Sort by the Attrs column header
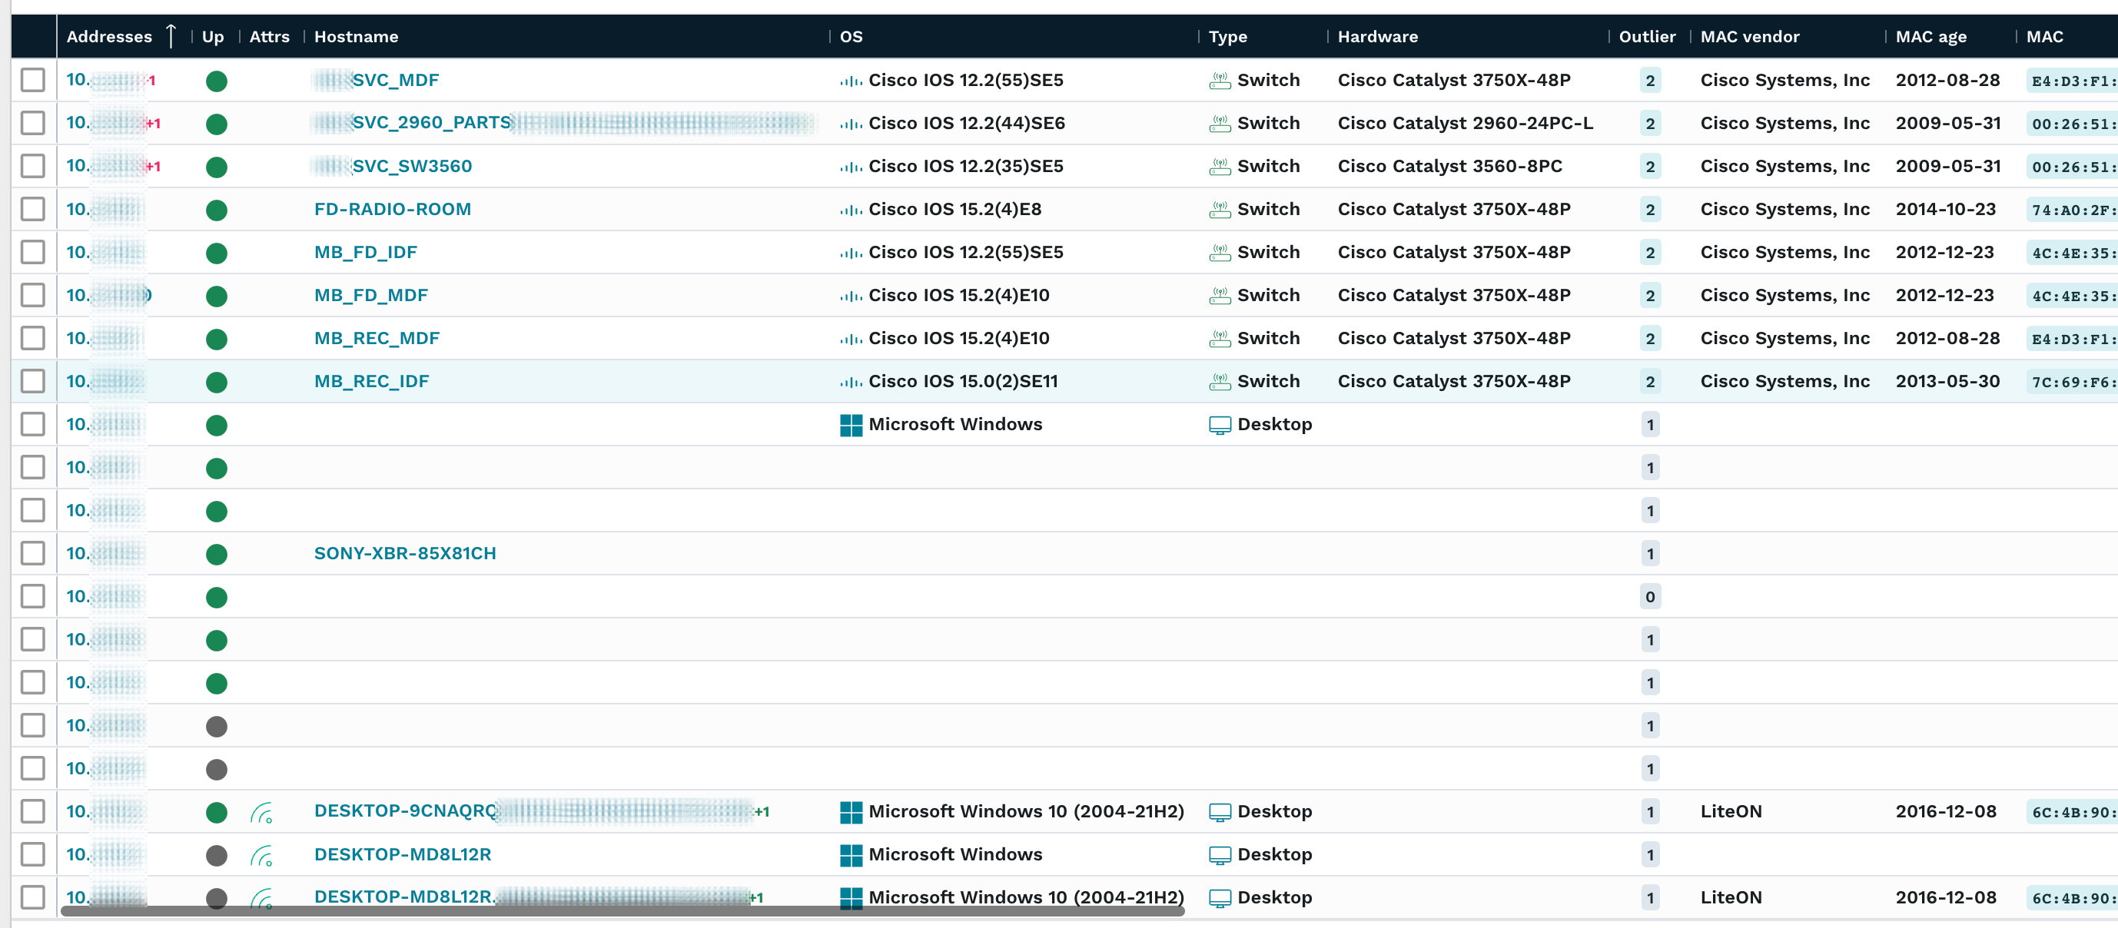 [x=269, y=37]
